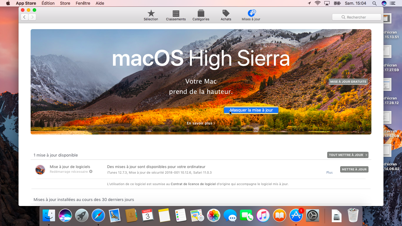Open Spotlight search from the menu bar

tap(374, 3)
